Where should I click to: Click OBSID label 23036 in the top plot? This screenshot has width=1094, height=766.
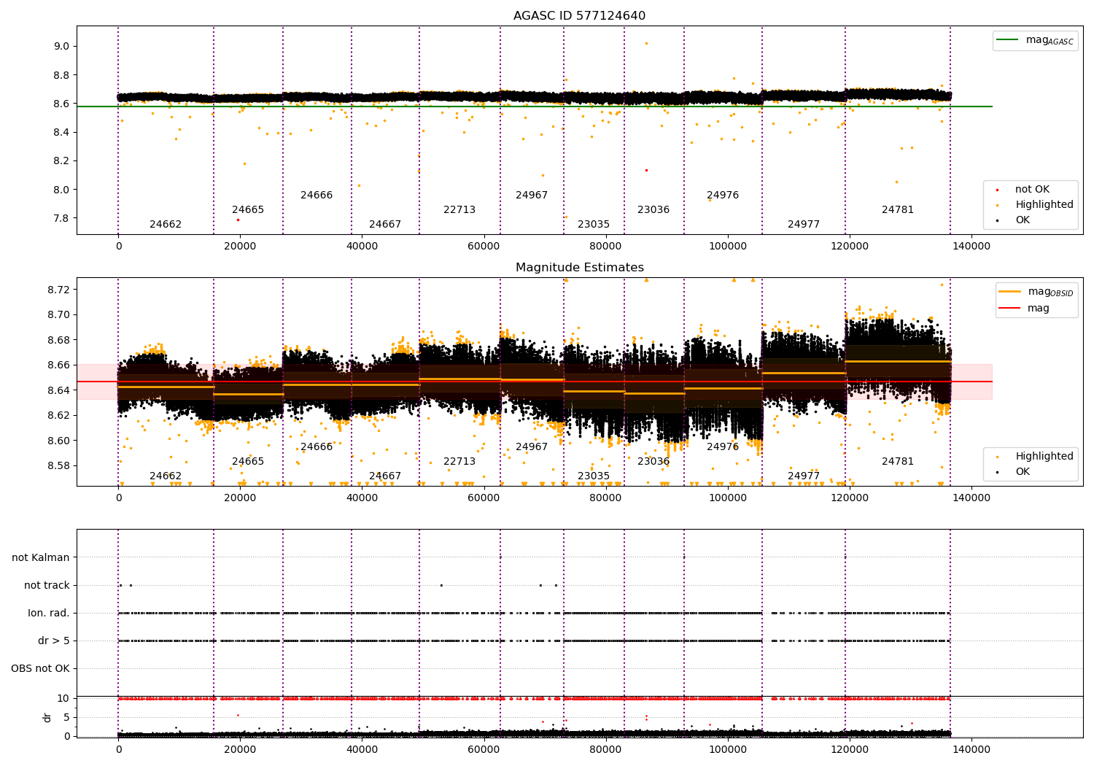(x=653, y=210)
